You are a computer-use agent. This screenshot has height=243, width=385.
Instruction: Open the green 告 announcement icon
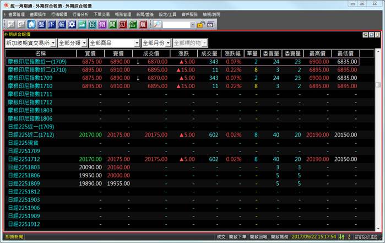tap(133, 24)
